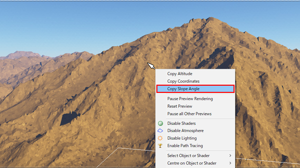Click the orange sun lighting icon
The image size is (300, 168).
click(x=160, y=138)
